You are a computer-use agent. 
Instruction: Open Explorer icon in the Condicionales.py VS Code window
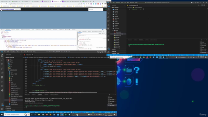point(108,6)
